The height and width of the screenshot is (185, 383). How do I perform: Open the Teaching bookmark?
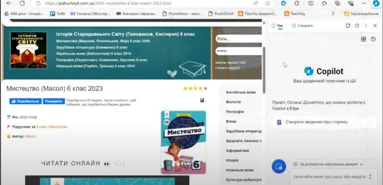click(x=294, y=14)
